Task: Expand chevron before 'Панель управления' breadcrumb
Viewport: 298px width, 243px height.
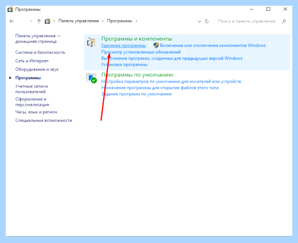Action: pyautogui.click(x=54, y=21)
